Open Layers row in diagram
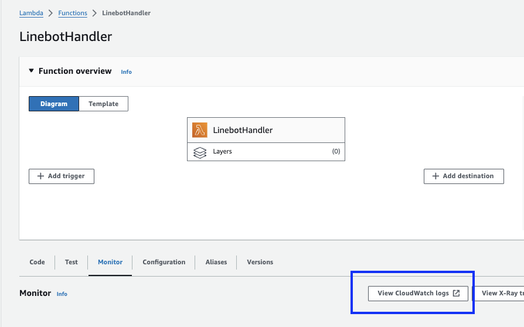 tap(266, 152)
